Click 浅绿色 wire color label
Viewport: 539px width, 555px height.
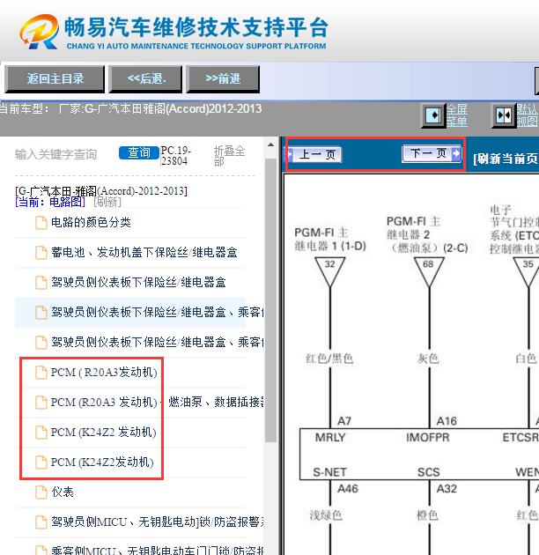pyautogui.click(x=326, y=515)
